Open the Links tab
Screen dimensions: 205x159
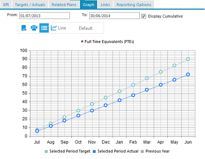105,5
